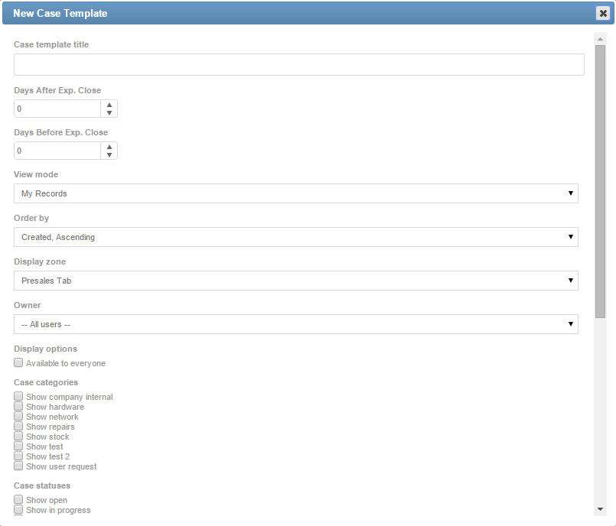Viewport: 616px width, 526px height.
Task: Check Show company internal
Action: tap(18, 396)
